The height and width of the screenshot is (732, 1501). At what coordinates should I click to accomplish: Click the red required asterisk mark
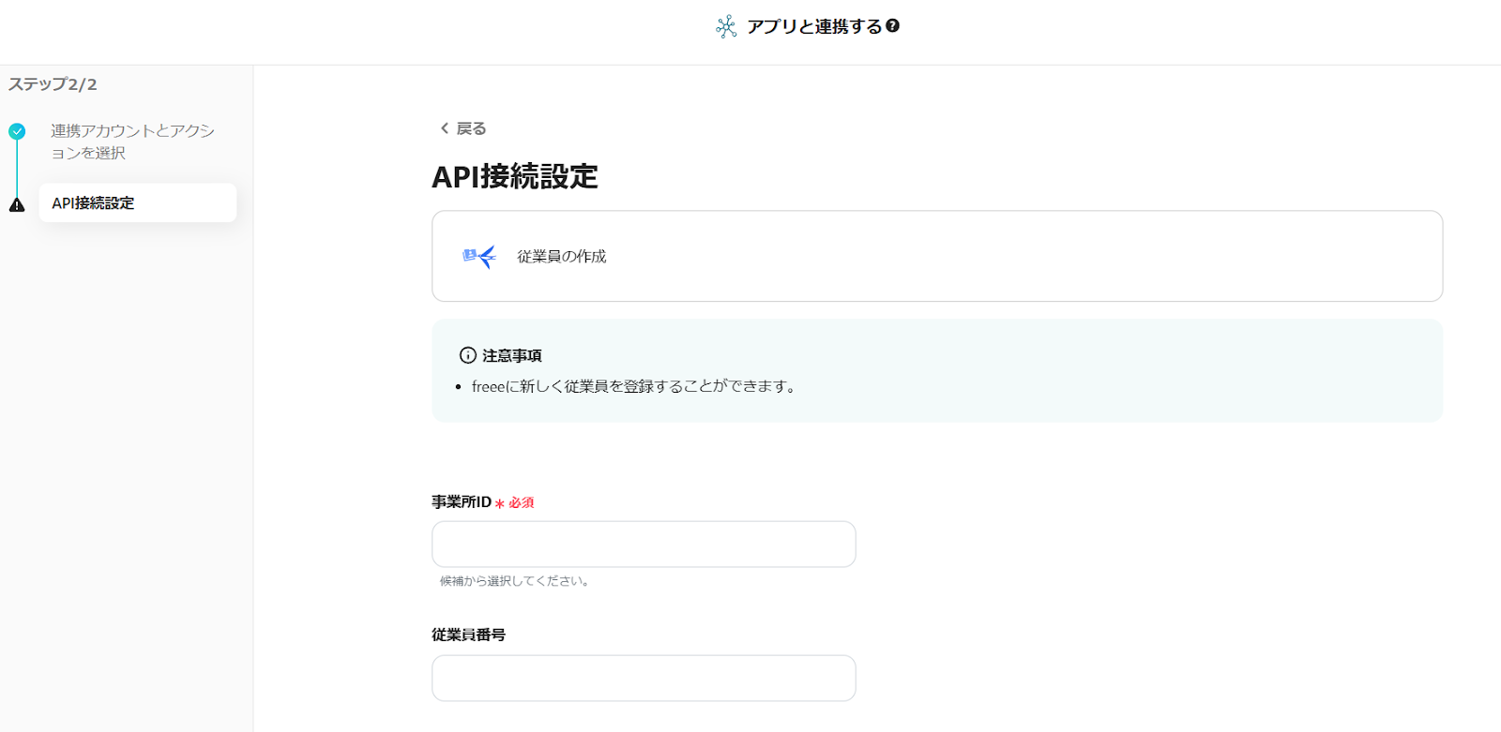[500, 503]
